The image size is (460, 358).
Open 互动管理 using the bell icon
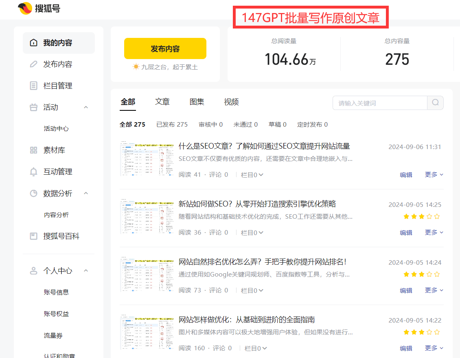coord(33,171)
